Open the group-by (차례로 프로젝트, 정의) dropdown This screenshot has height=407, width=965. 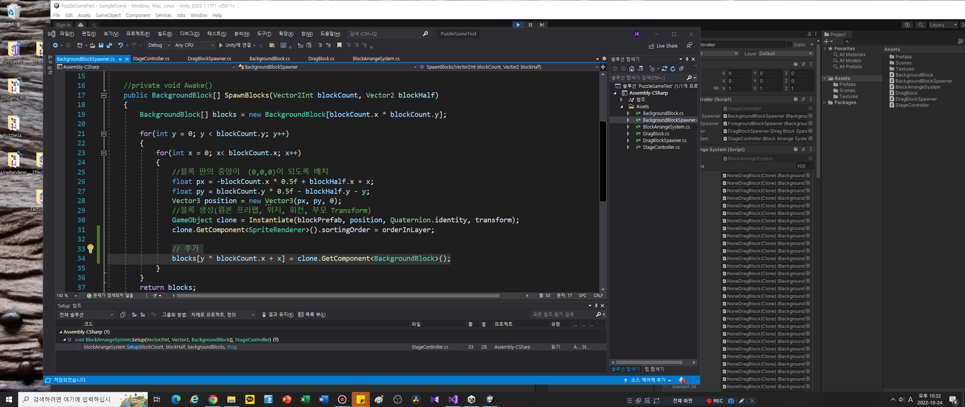222,315
